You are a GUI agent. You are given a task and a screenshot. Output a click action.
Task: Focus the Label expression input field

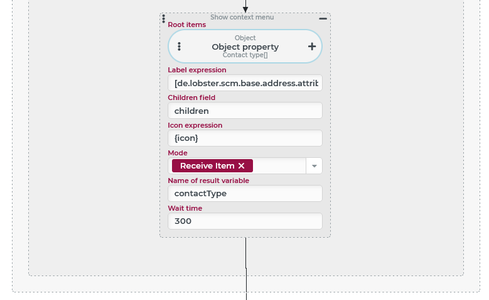point(245,83)
